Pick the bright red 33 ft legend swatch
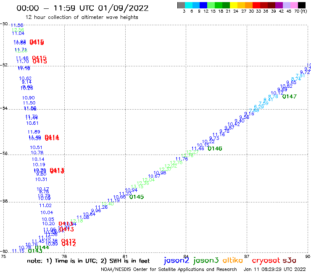Screen dimensions: 311x273 (x=256, y=5)
